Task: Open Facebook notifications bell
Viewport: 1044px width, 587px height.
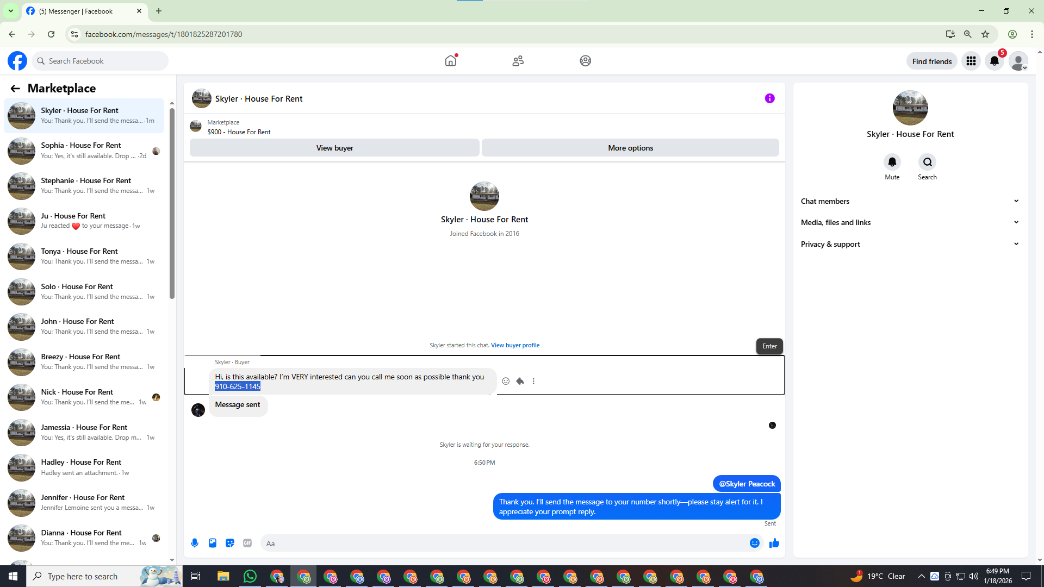Action: coord(994,61)
